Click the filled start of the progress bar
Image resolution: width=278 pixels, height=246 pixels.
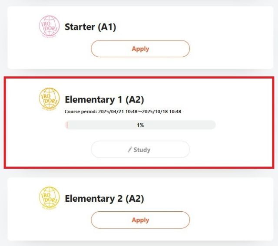[x=66, y=125]
